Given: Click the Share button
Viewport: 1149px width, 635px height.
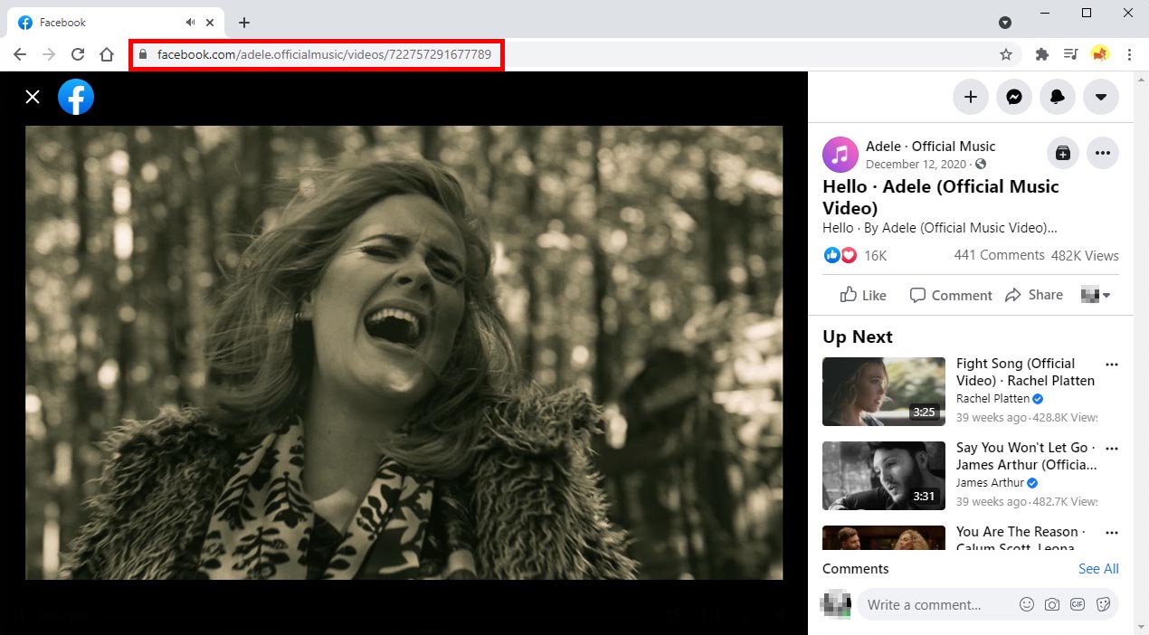Looking at the screenshot, I should point(1034,295).
